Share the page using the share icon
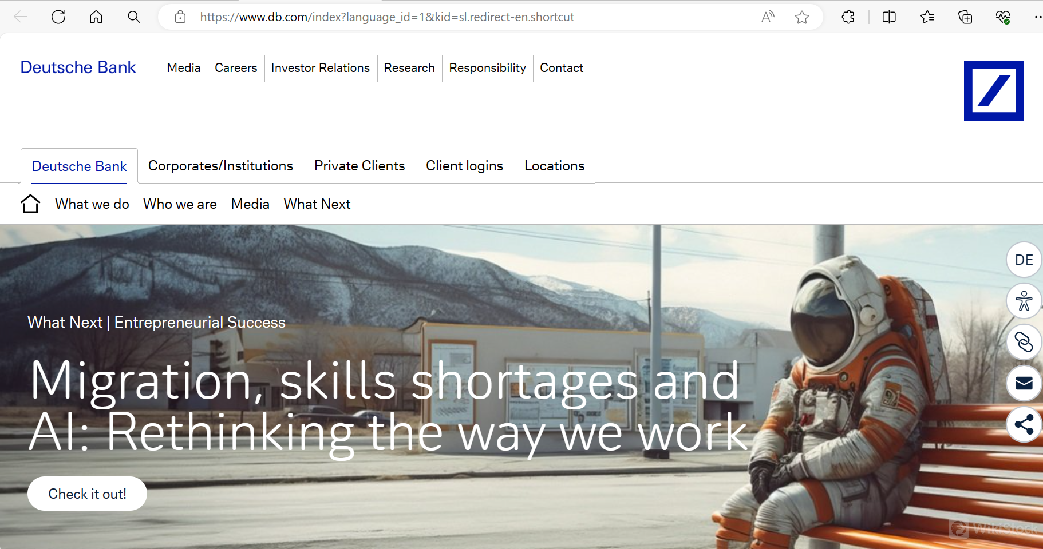This screenshot has height=549, width=1043. pyautogui.click(x=1024, y=424)
